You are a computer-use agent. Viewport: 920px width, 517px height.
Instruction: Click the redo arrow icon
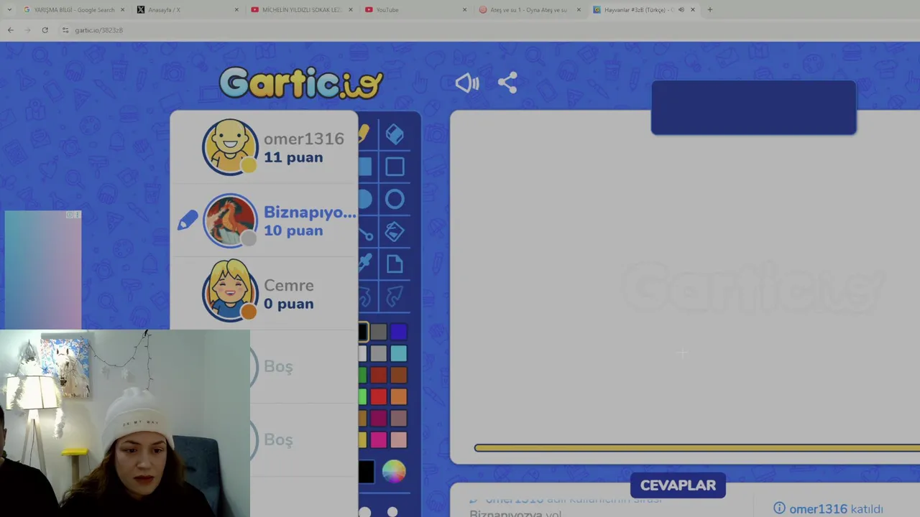[395, 296]
